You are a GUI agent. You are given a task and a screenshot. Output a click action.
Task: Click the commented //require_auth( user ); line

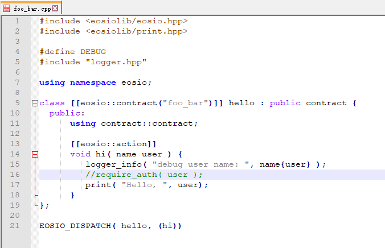144,175
